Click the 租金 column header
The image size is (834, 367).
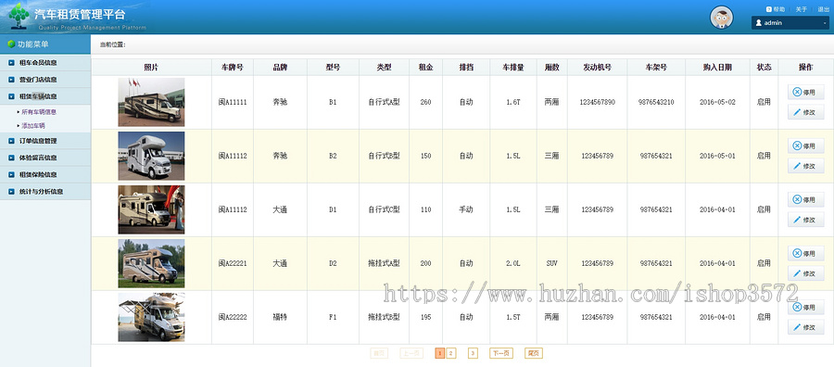point(425,68)
